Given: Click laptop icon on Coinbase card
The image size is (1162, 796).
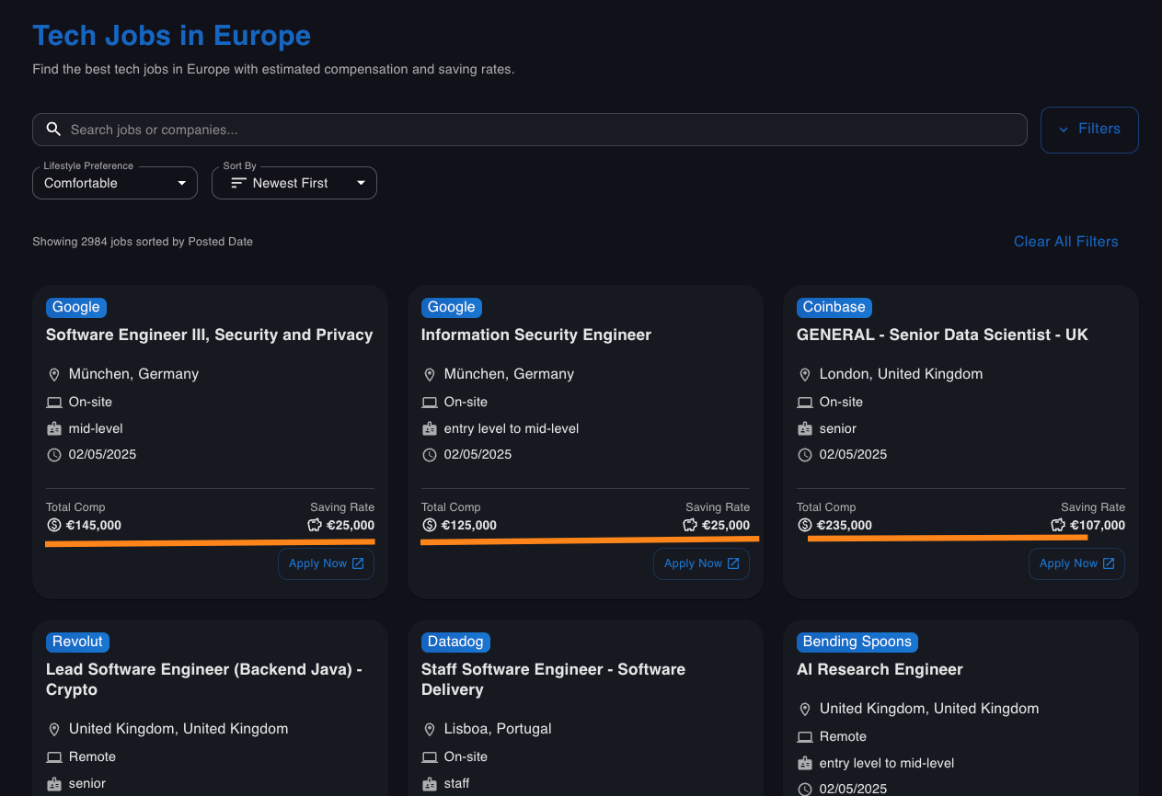Looking at the screenshot, I should (x=805, y=403).
